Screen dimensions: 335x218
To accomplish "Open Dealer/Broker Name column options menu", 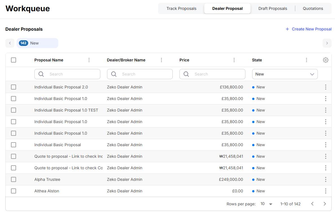I will click(161, 60).
